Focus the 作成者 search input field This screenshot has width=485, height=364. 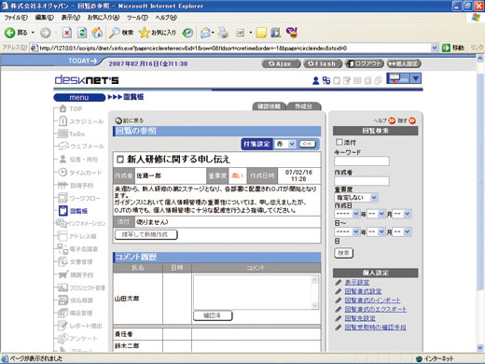coord(362,181)
